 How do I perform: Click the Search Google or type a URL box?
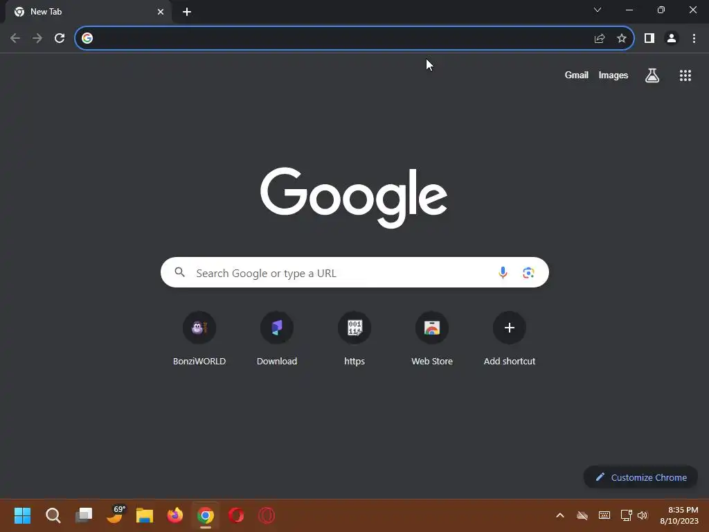(355, 272)
